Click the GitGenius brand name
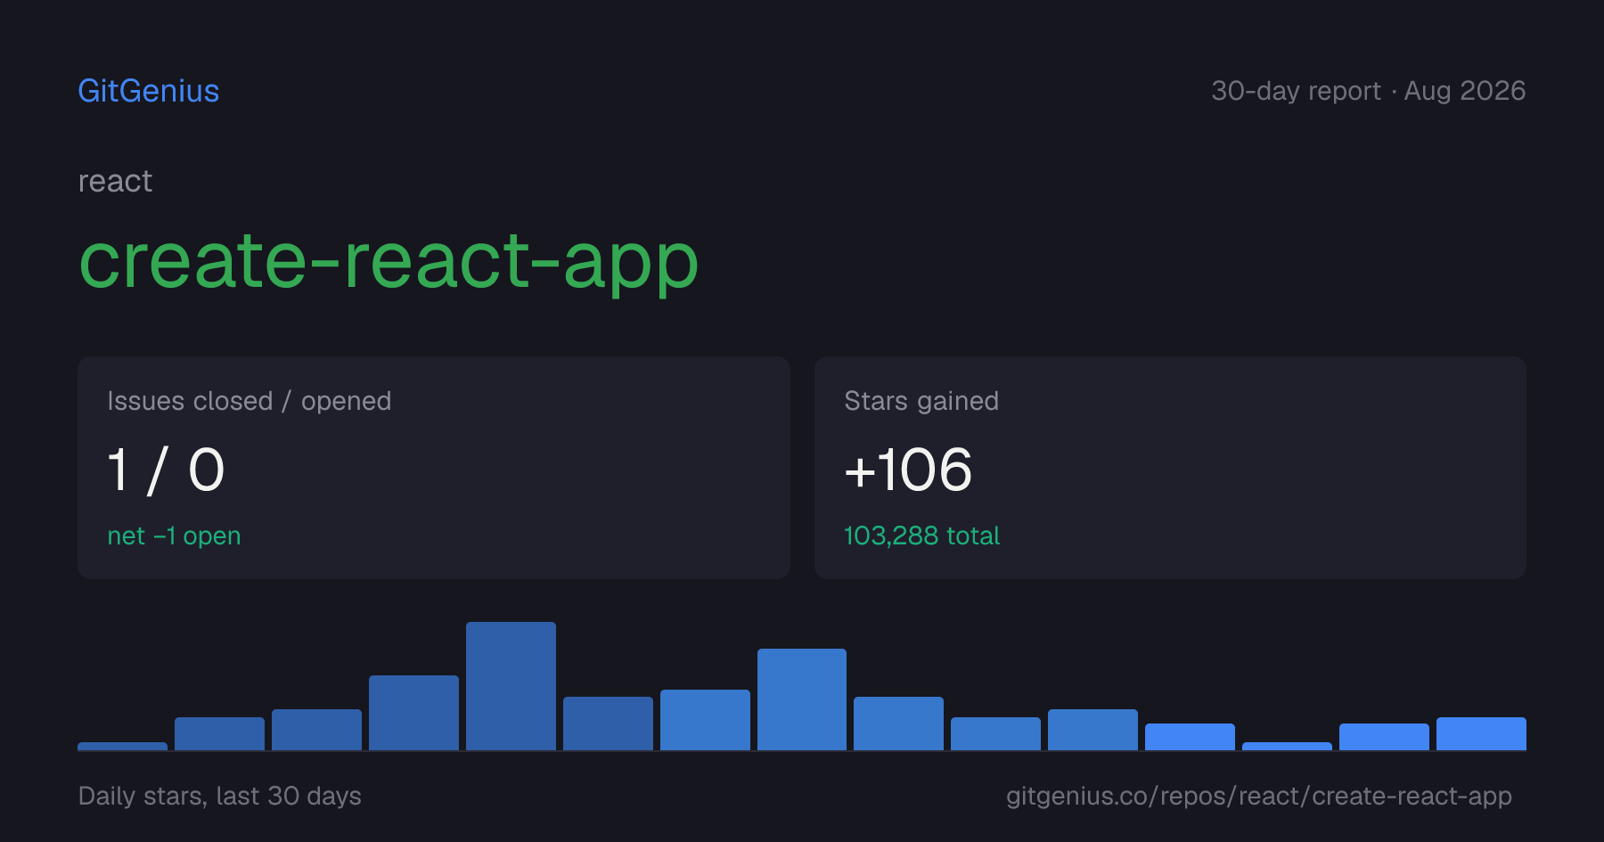The height and width of the screenshot is (842, 1604). point(149,91)
